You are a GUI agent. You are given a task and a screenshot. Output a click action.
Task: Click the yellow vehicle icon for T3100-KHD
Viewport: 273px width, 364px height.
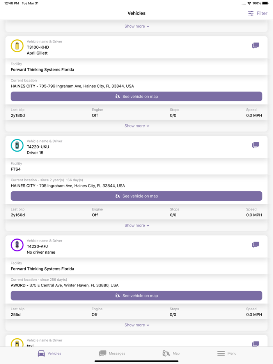(x=17, y=46)
